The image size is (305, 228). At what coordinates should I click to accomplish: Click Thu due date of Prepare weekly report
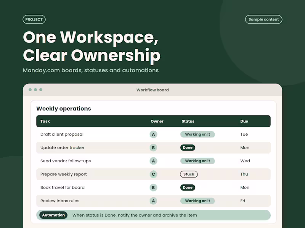244,174
